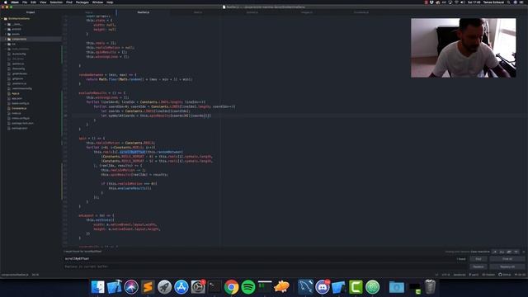528x297 pixels.
Task: Open the File menu
Action: click(25, 2)
